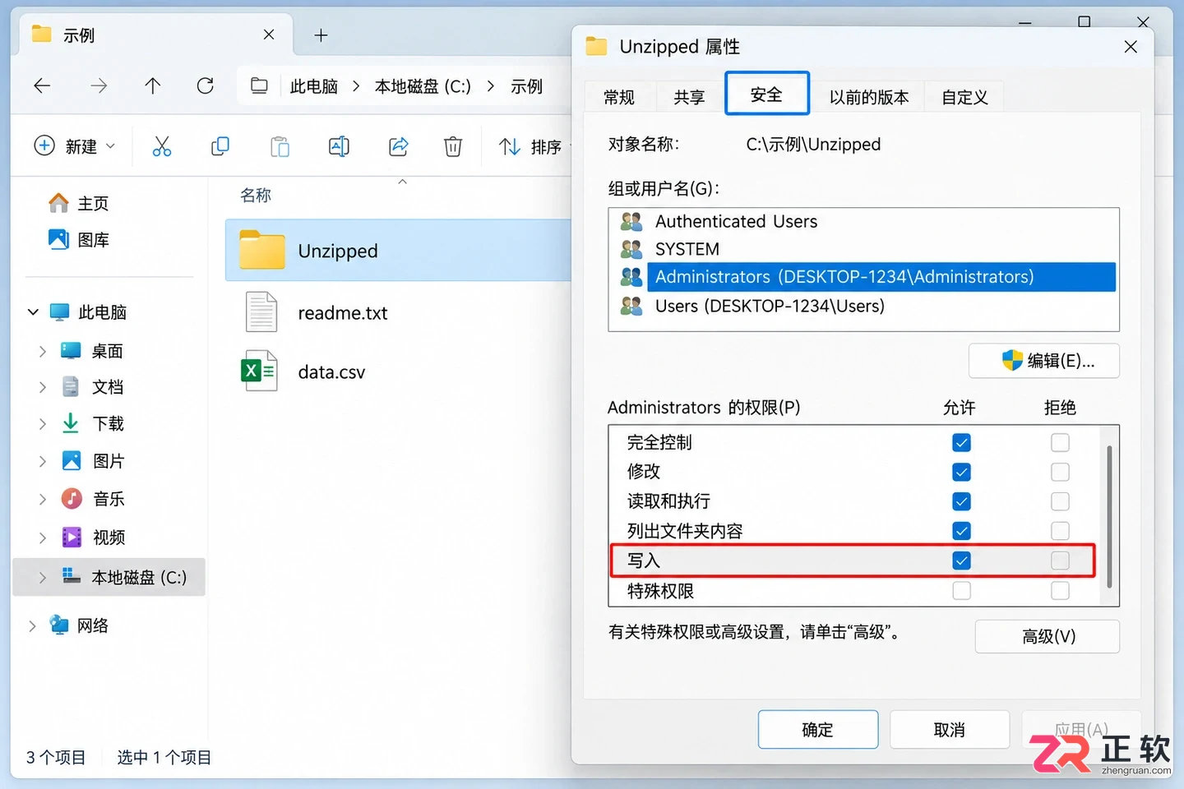Go up one folder level arrow
Image resolution: width=1184 pixels, height=789 pixels.
152,85
